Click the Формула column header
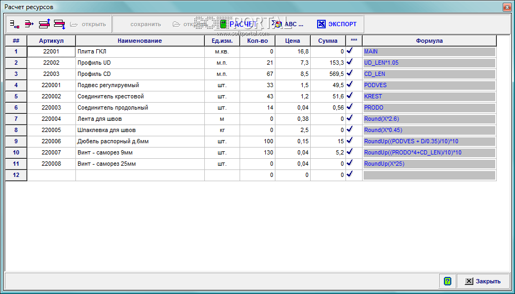The image size is (515, 294). (429, 41)
